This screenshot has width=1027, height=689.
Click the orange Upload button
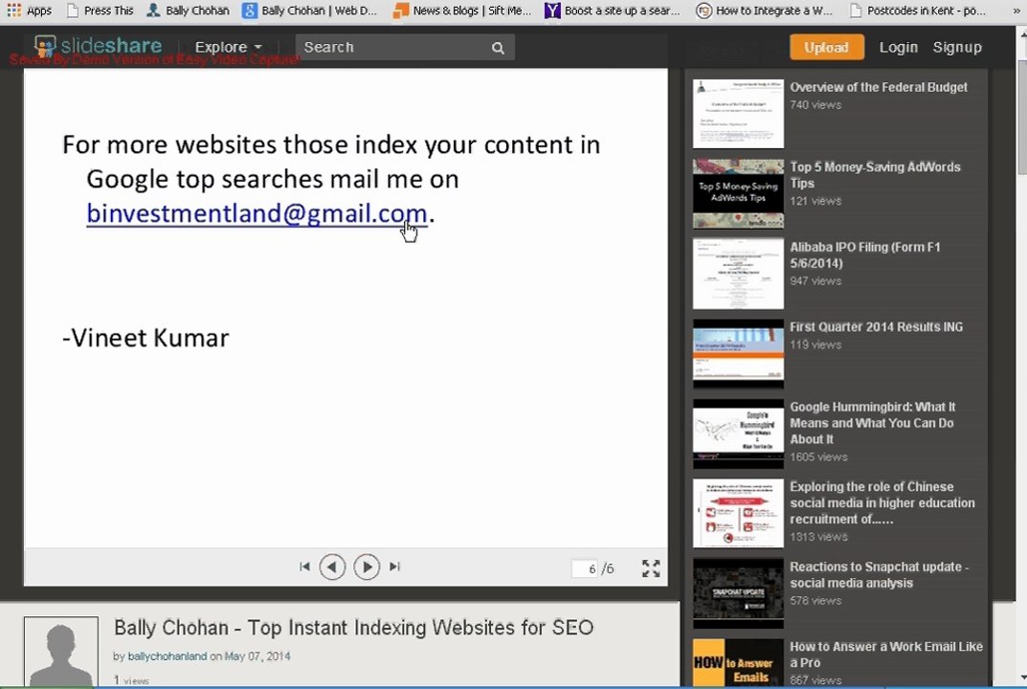[827, 47]
